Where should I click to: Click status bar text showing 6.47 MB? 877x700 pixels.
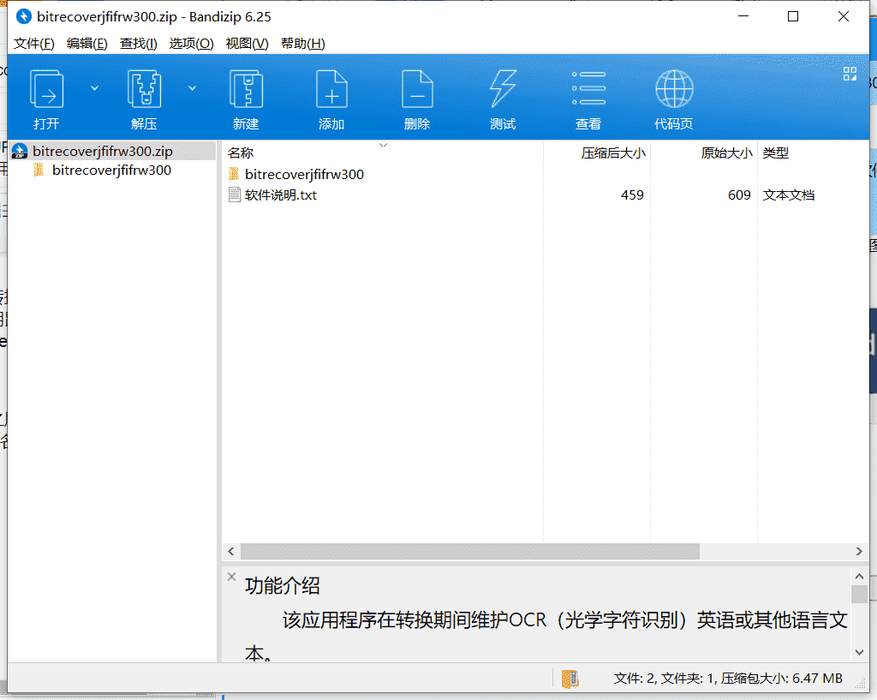coord(728,679)
